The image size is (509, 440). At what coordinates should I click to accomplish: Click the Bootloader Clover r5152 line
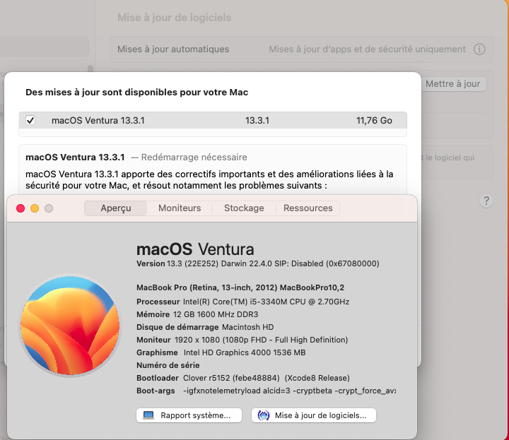coord(242,378)
